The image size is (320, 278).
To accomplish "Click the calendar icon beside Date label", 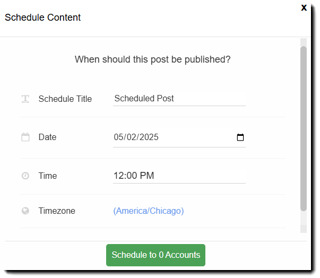I will [25, 137].
